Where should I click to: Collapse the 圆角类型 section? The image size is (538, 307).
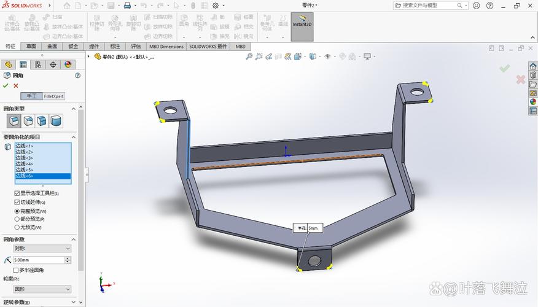point(74,109)
